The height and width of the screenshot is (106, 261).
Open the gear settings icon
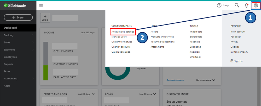coord(256,5)
